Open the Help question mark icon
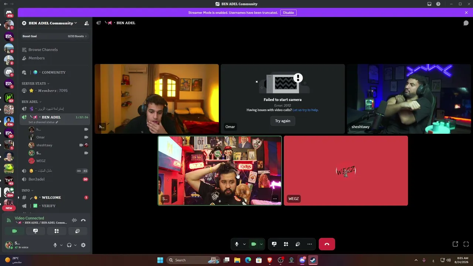 (438, 4)
